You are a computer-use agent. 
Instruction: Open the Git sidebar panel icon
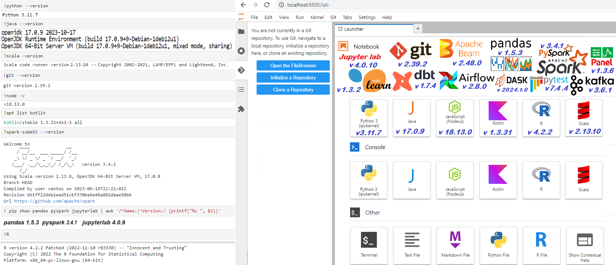coord(241,70)
